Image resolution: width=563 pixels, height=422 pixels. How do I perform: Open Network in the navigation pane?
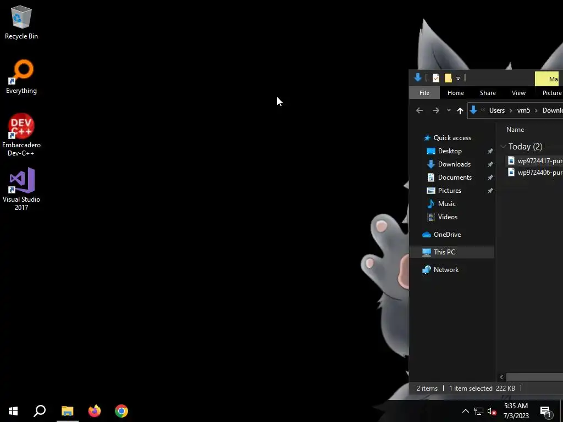446,270
